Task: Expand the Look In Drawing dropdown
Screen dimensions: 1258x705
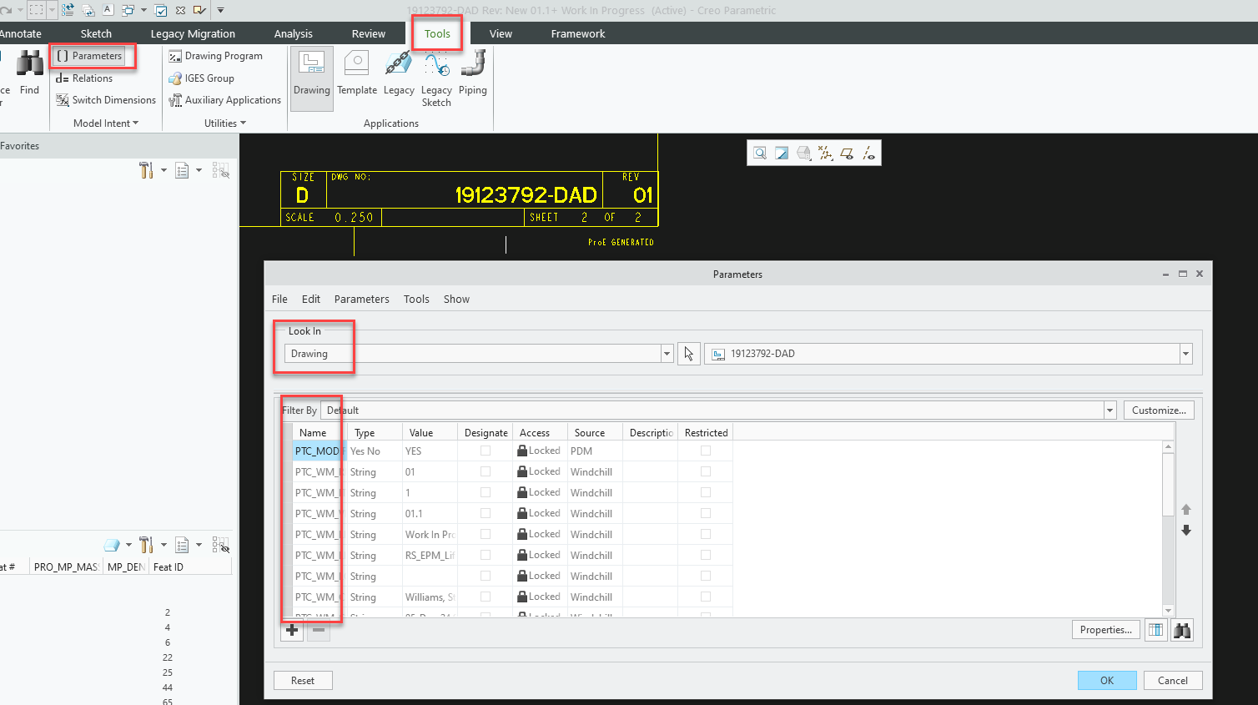Action: point(667,354)
